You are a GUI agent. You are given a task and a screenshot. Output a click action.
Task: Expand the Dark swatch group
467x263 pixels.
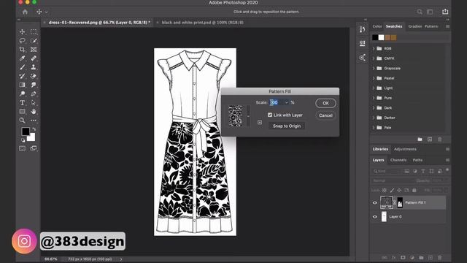pos(374,107)
